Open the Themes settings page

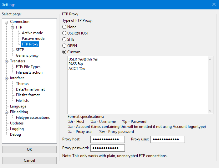point(23,84)
